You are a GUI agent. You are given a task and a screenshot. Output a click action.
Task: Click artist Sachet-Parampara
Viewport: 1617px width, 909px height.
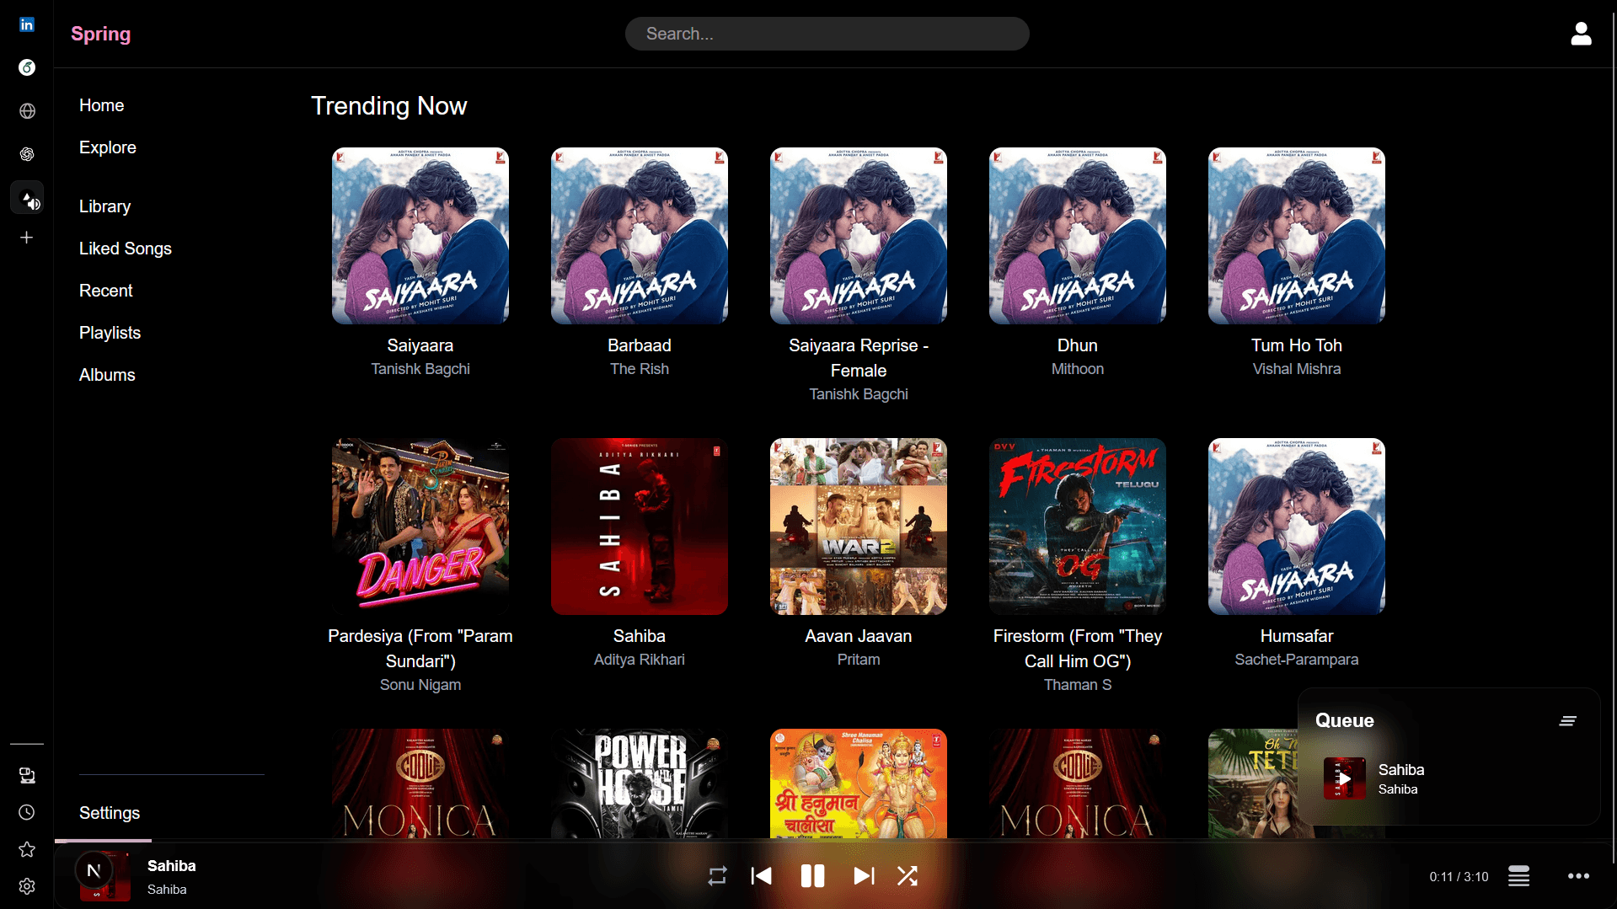point(1297,660)
